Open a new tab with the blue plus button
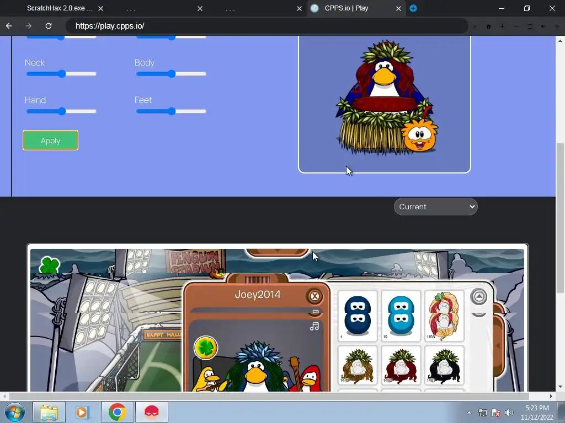 (x=413, y=8)
